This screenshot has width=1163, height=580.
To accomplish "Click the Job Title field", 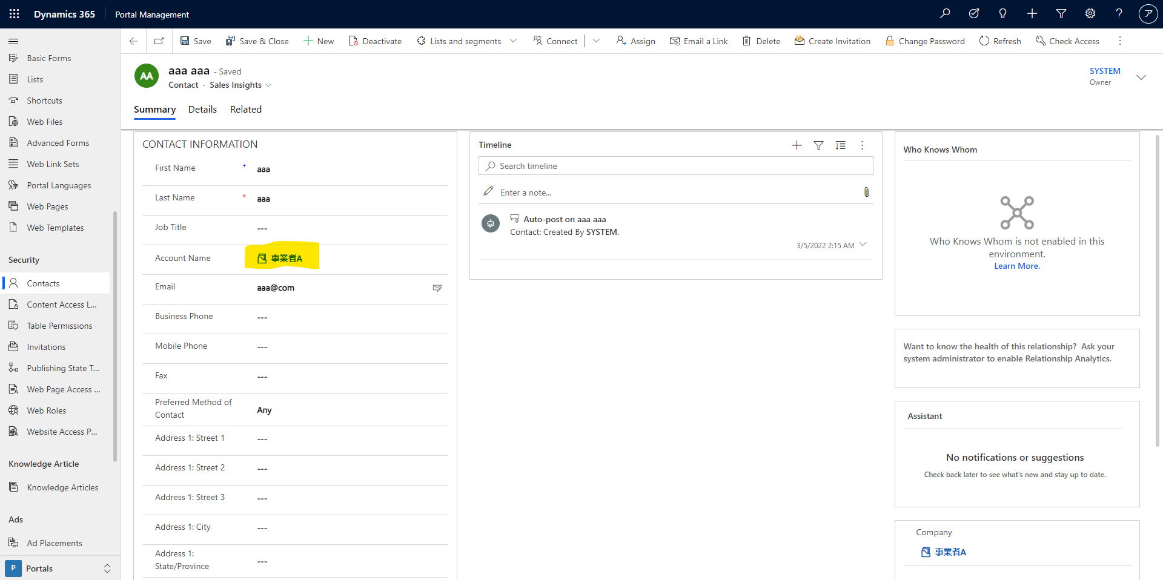I will click(351, 229).
